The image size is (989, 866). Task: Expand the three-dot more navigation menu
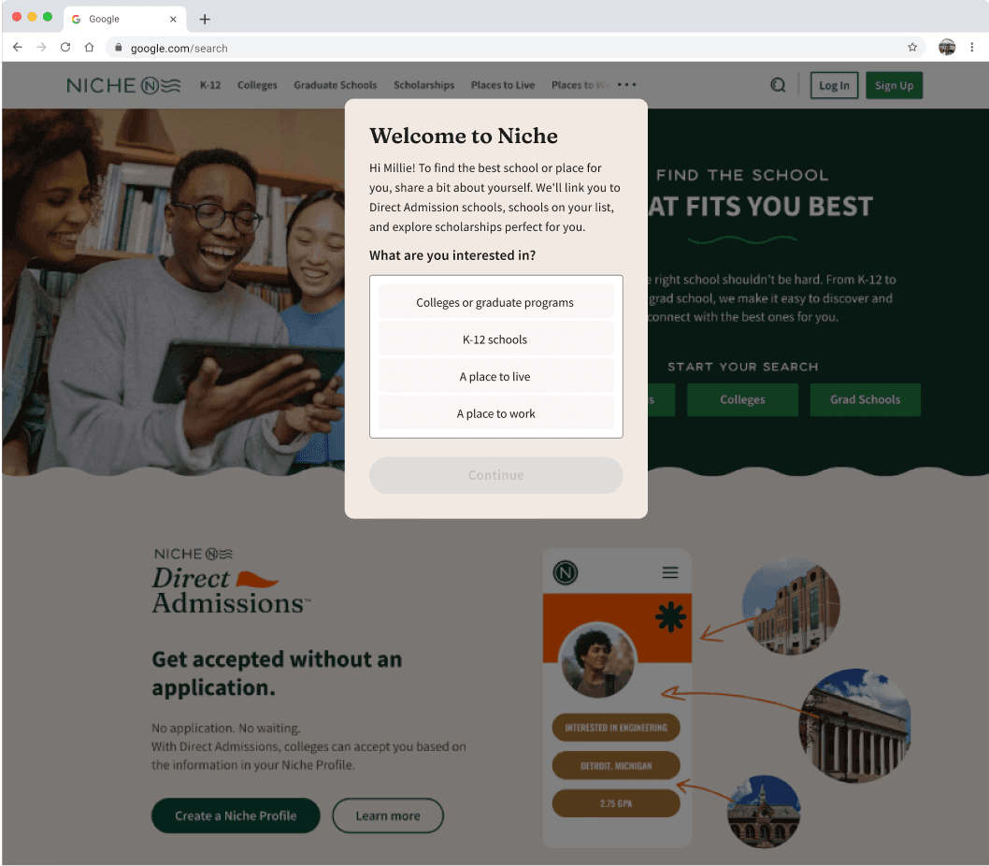[x=627, y=84]
